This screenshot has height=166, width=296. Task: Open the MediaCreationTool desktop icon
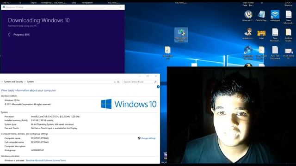tap(181, 35)
